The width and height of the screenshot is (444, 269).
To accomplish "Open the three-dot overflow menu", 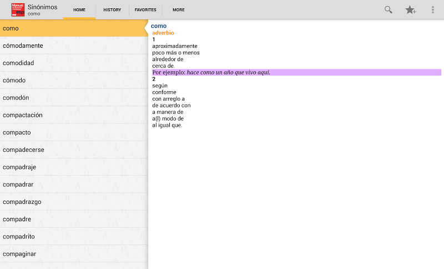I will point(433,9).
